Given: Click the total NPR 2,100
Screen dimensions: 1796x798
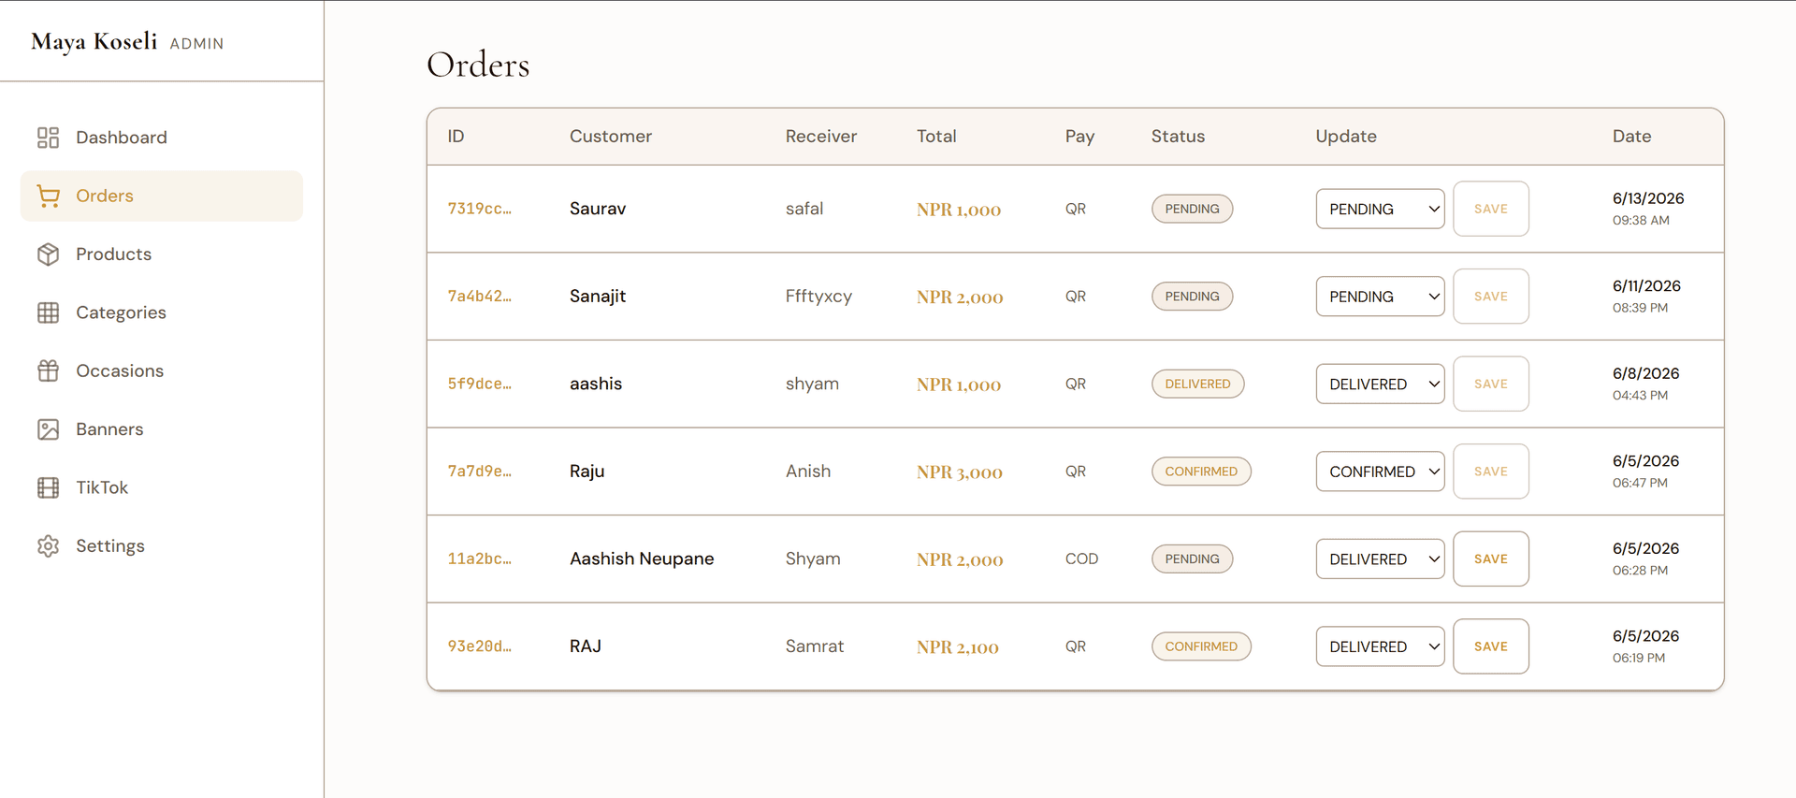Looking at the screenshot, I should (x=958, y=647).
